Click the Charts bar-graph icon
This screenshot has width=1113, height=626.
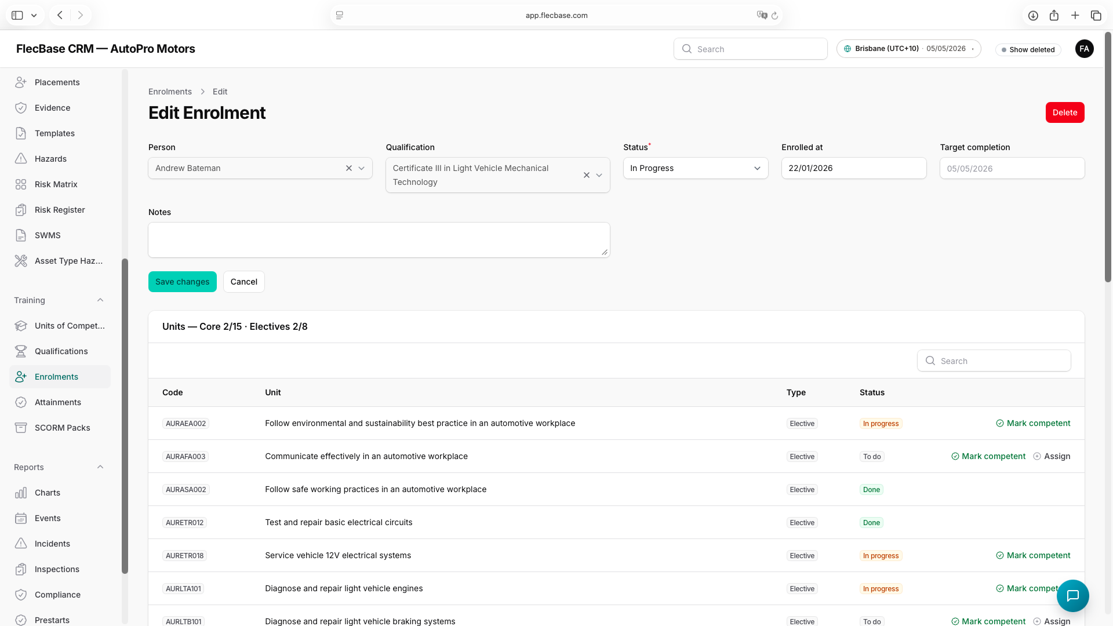click(21, 493)
